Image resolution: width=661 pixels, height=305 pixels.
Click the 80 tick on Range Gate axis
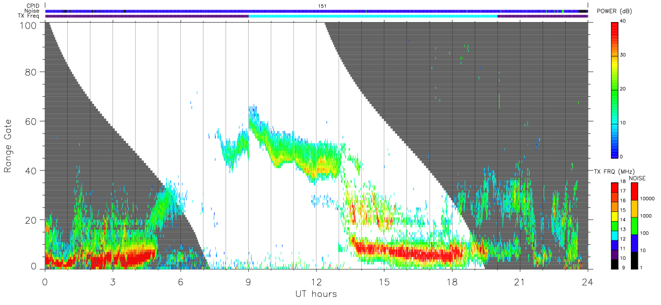click(32, 72)
